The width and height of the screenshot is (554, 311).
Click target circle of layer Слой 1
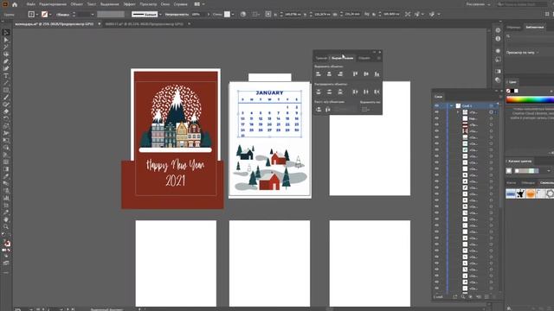point(491,105)
